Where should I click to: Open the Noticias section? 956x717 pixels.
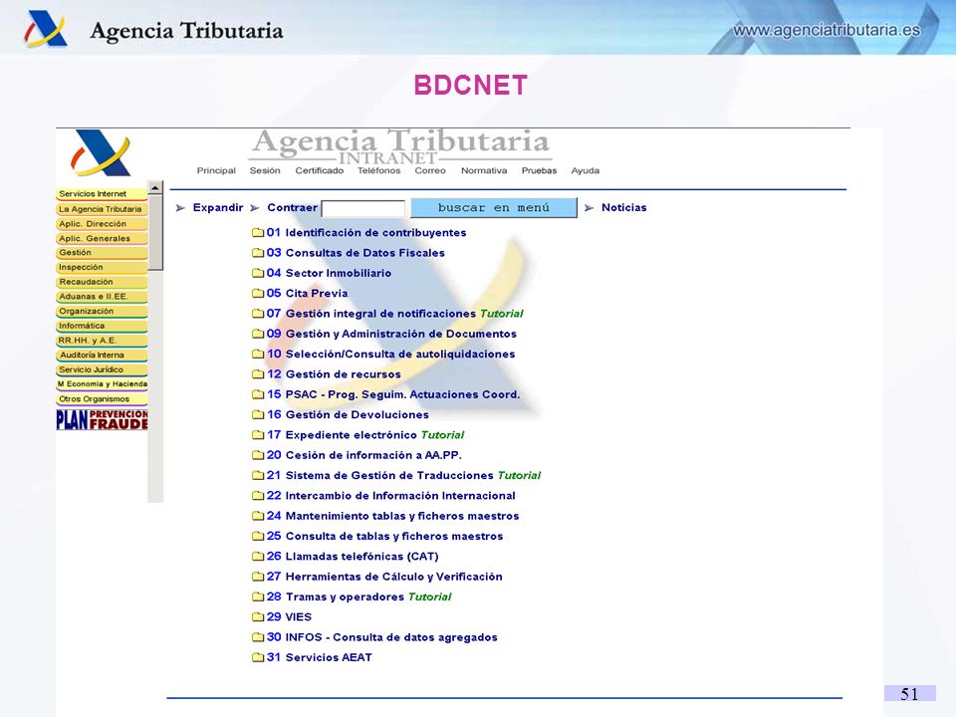click(x=623, y=207)
